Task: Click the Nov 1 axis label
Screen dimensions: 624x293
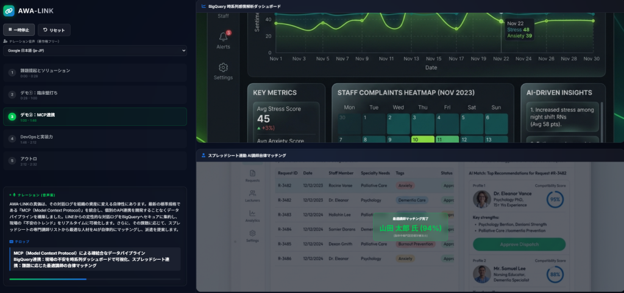Action: 276,59
